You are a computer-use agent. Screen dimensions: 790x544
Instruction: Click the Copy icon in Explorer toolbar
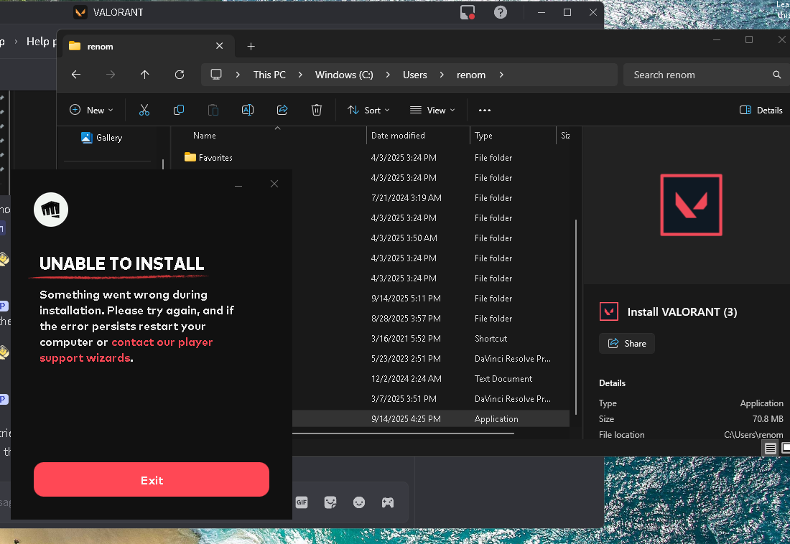[178, 110]
